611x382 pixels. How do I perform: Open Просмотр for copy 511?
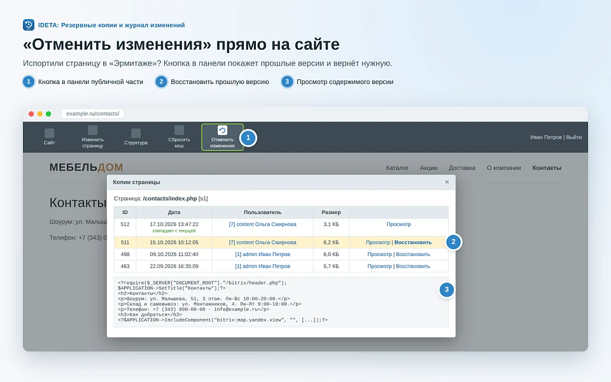(377, 242)
